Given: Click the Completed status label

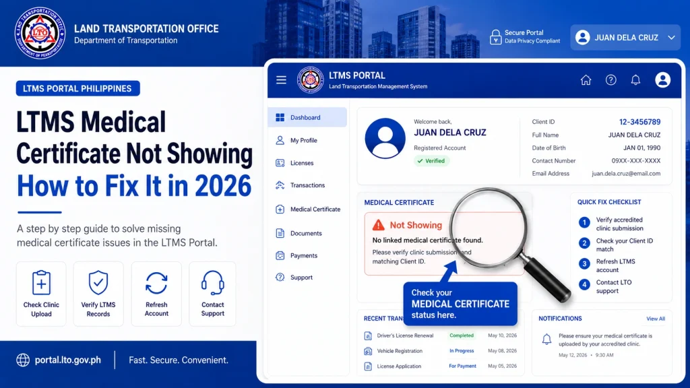Looking at the screenshot, I should pos(461,335).
